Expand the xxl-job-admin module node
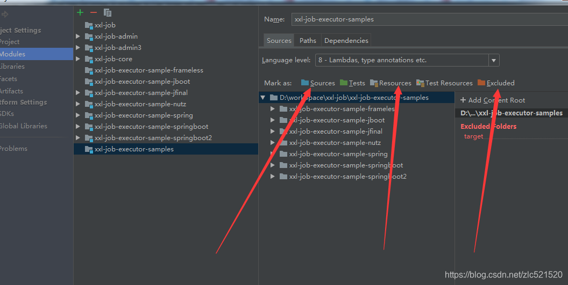The image size is (568, 285). 78,36
